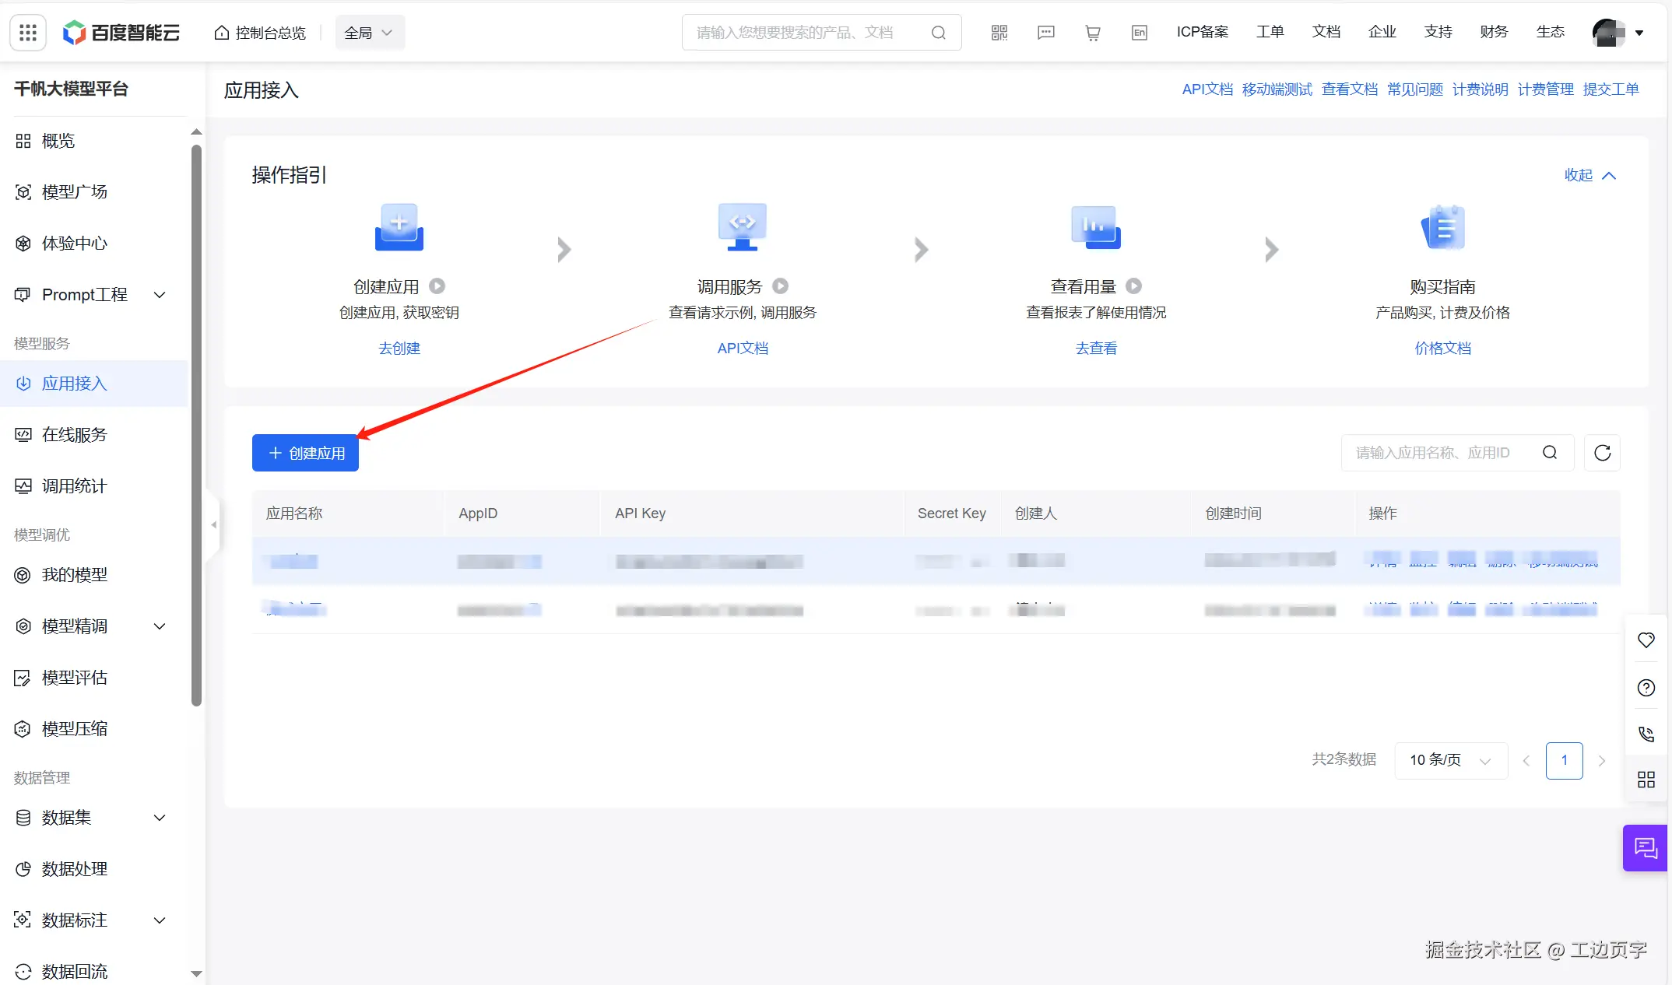1672x985 pixels.
Task: Click the refresh icon beside app search
Action: pos(1602,453)
